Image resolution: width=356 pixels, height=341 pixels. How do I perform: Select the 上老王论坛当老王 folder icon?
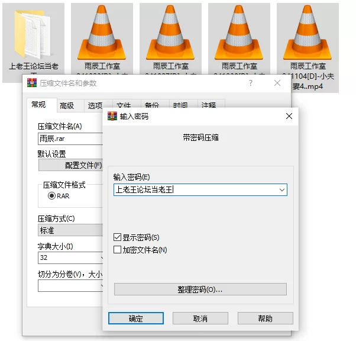(33, 34)
